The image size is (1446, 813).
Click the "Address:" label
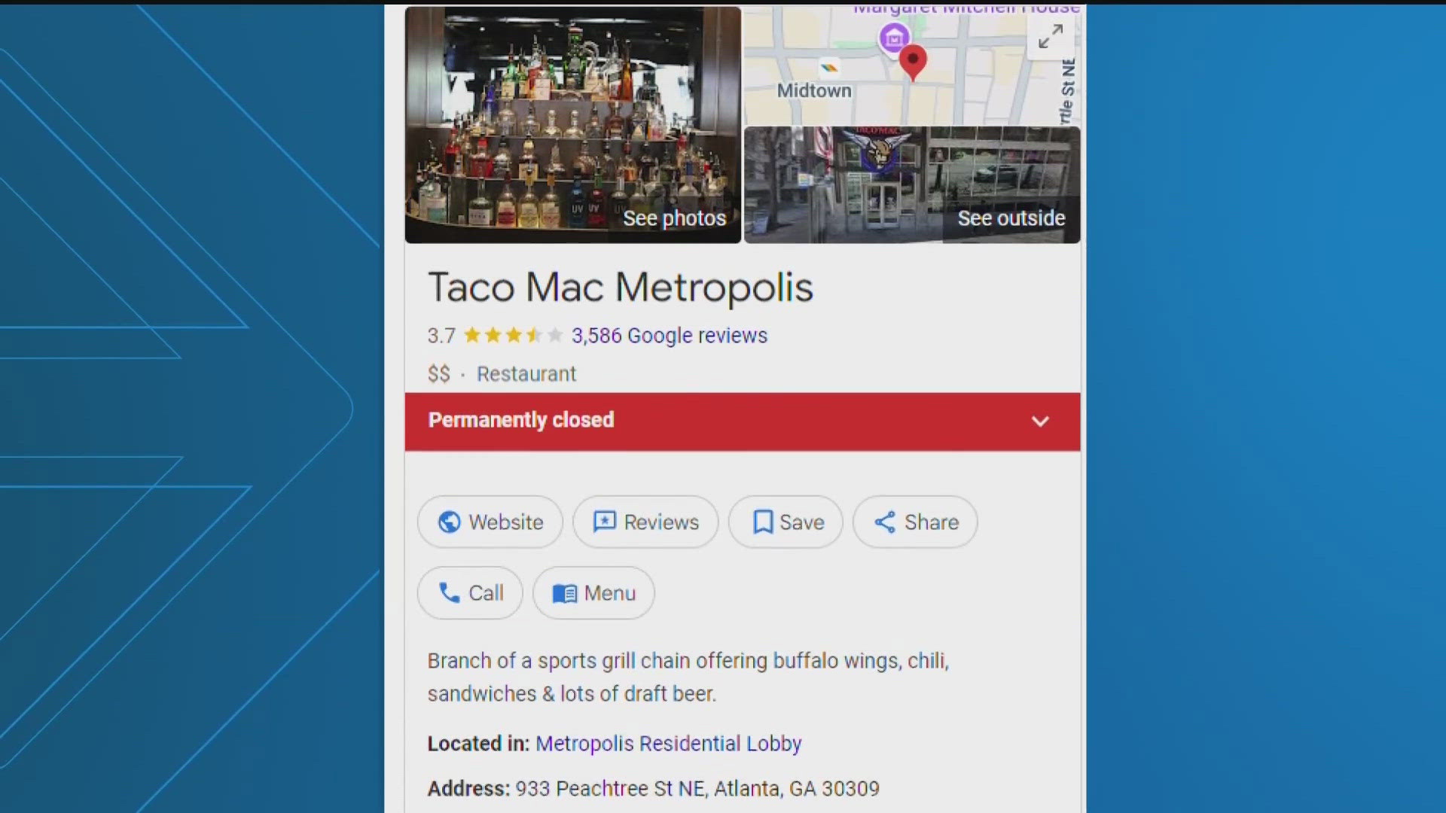pyautogui.click(x=468, y=789)
